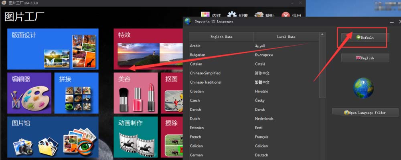Click the 图片工厂 heading in main window
Screen dimensions: 401x160
tap(24, 16)
